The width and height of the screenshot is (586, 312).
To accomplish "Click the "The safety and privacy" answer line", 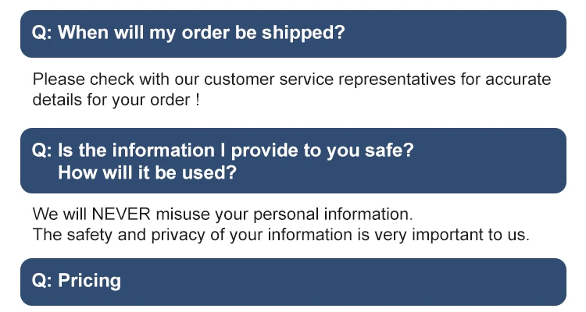I will tap(281, 234).
